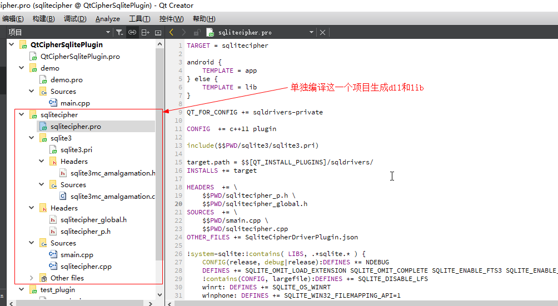Screen dimensions: 558x306
Task: Open the 编辑(E) menu
Action: pyautogui.click(x=13, y=19)
